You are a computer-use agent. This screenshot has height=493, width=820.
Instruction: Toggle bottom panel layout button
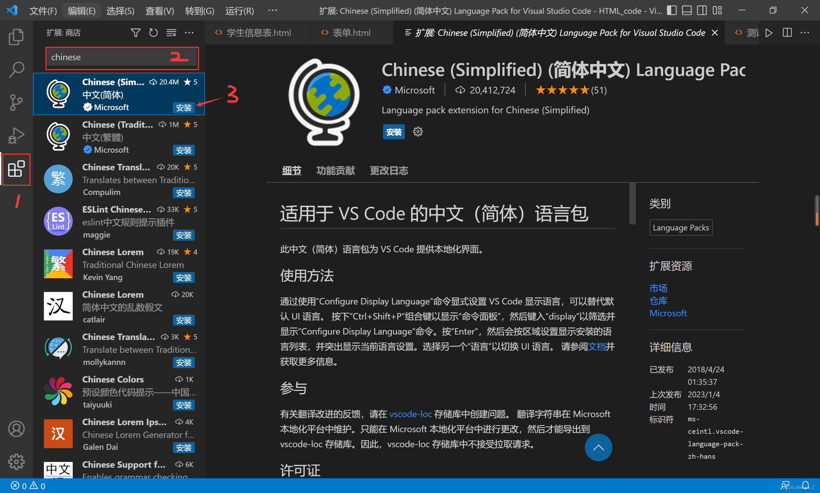[x=687, y=11]
